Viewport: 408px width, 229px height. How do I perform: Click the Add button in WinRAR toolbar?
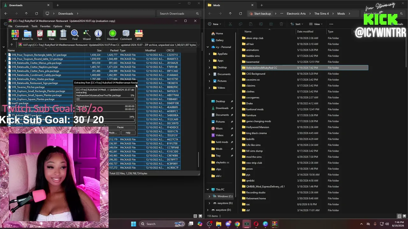(15, 35)
